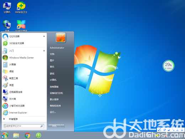Open QQ浏览器 from the Start menu
185x139 pixels.
click(24, 36)
